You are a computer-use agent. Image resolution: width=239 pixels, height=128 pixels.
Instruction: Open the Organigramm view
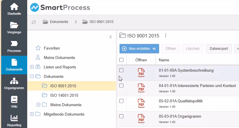pyautogui.click(x=14, y=83)
